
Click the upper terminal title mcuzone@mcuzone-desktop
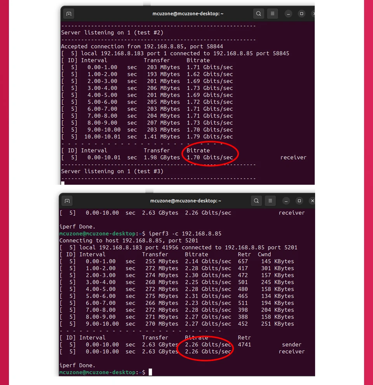click(x=188, y=14)
